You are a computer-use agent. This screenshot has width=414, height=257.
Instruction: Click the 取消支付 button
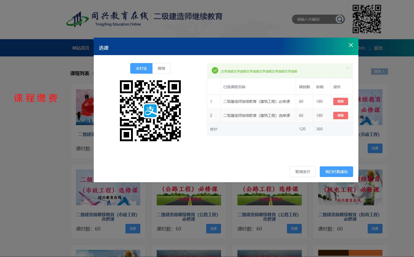(x=303, y=172)
